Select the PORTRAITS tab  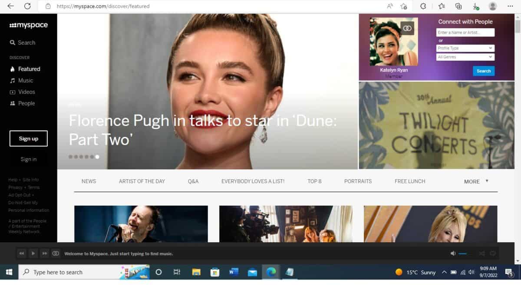click(x=358, y=181)
